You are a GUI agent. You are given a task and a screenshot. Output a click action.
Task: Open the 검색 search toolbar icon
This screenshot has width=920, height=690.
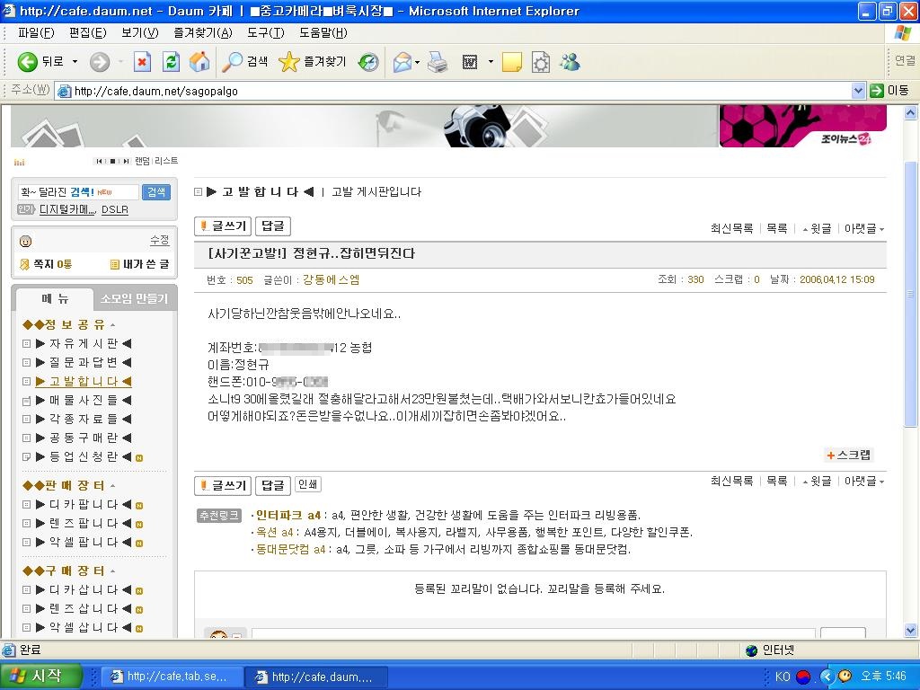coord(232,62)
